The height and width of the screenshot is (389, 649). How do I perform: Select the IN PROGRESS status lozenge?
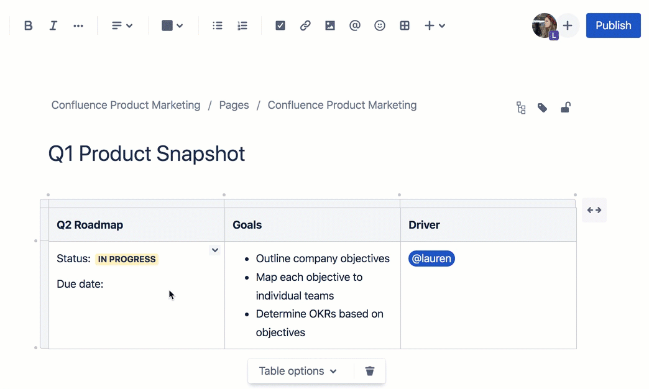pyautogui.click(x=127, y=259)
